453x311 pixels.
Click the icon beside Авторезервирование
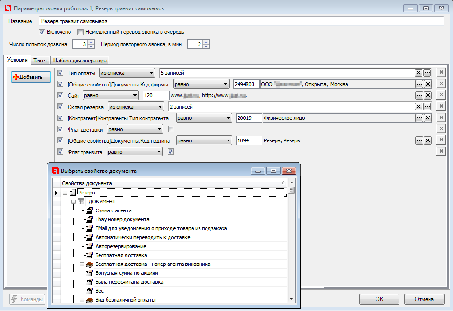point(90,246)
